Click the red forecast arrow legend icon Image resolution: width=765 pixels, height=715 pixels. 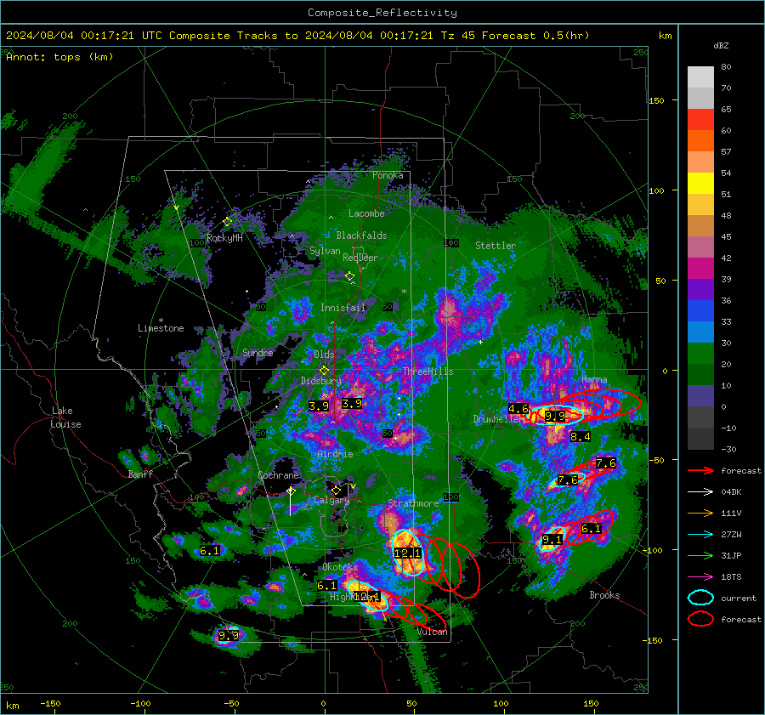700,470
